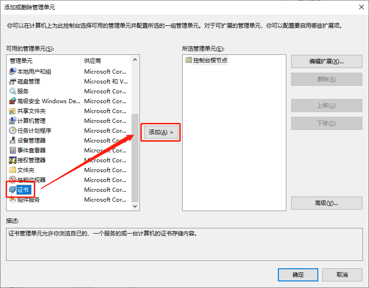Click the 证书管理单元 description text
Viewport: 369px width, 288px height.
point(103,234)
